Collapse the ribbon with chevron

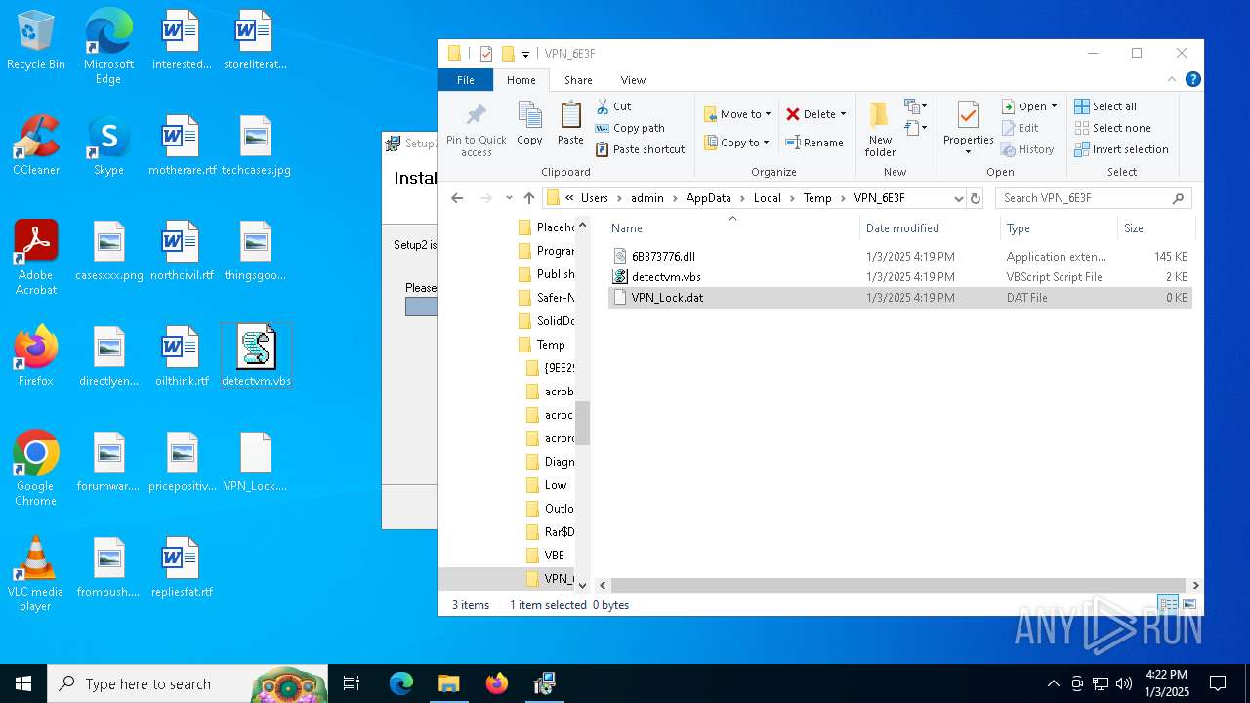click(x=1172, y=80)
